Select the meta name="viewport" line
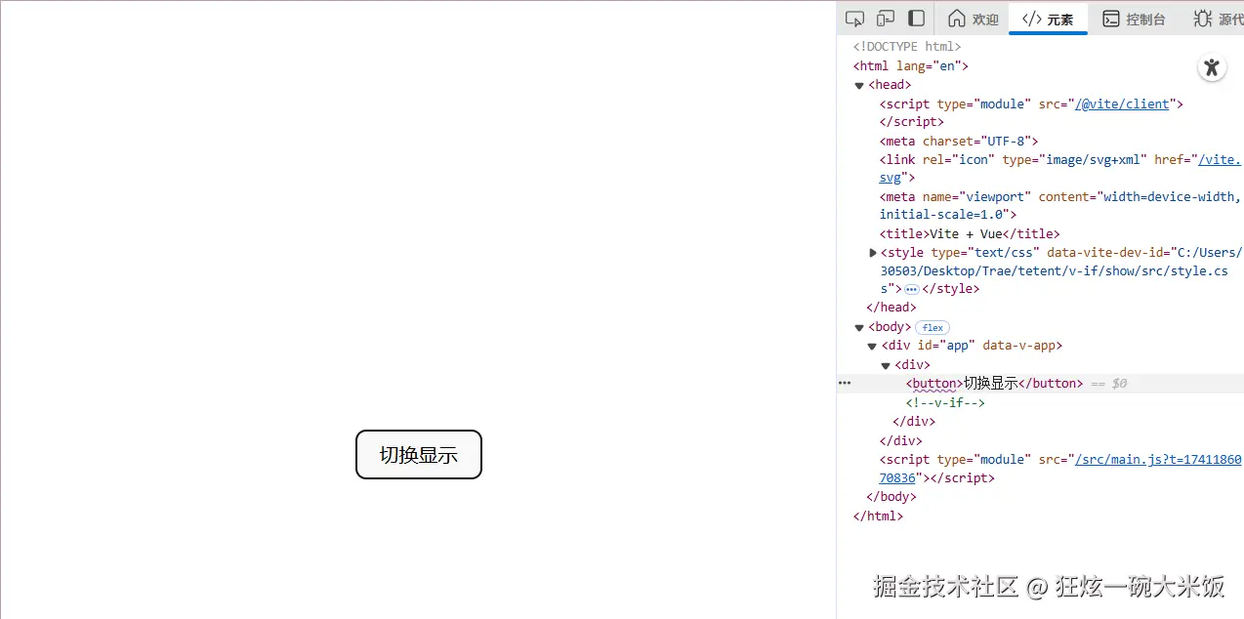This screenshot has width=1244, height=619. (1060, 206)
